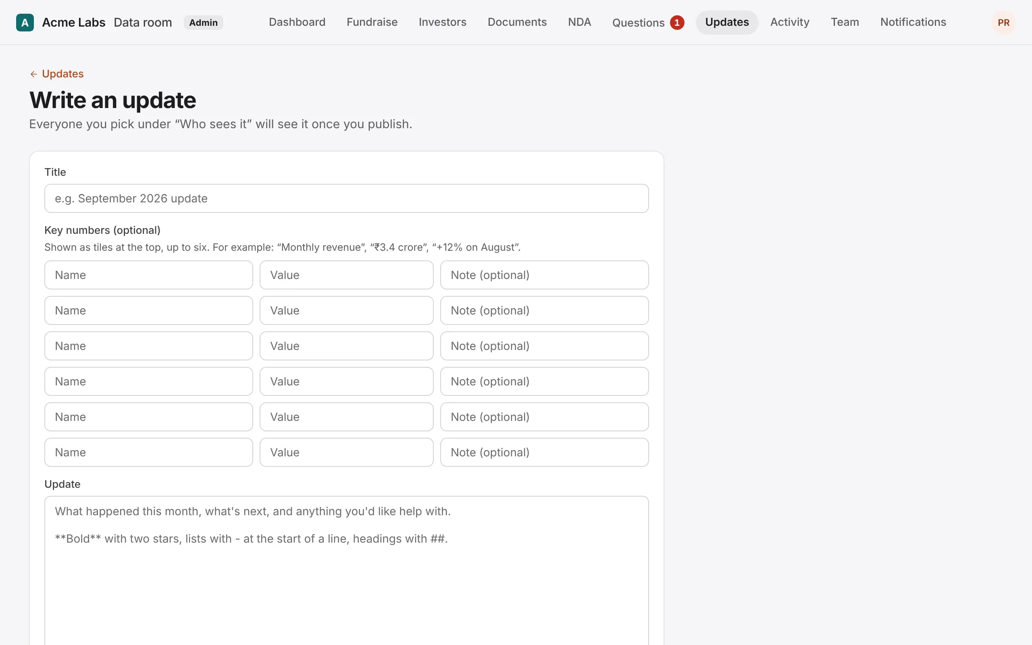Click the first key number Value field
The height and width of the screenshot is (645, 1032).
346,275
